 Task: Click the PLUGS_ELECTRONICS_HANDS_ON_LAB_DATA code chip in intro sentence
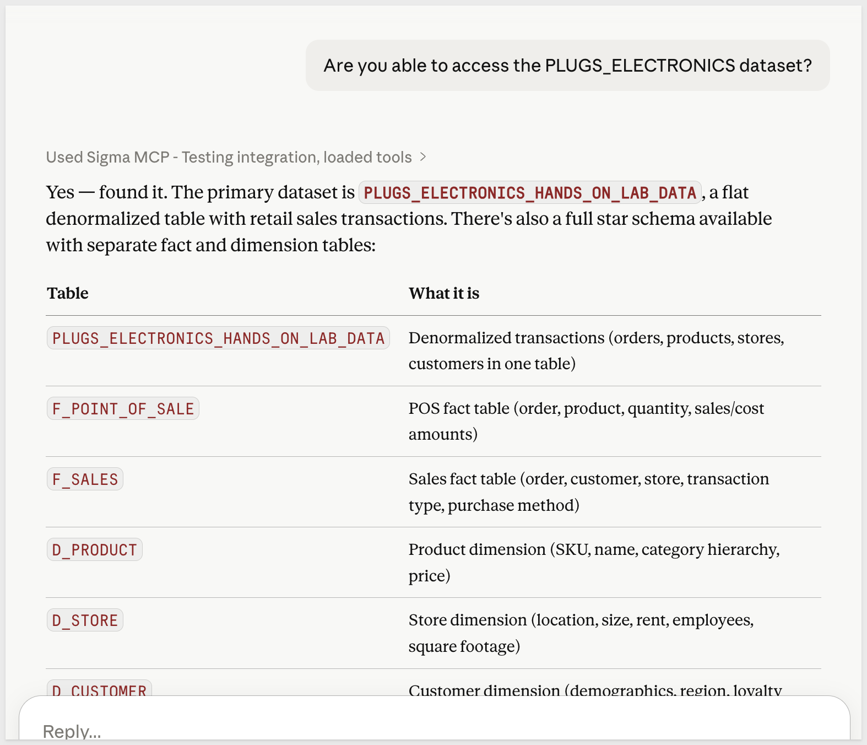click(529, 192)
